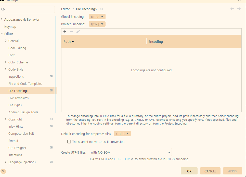The height and width of the screenshot is (177, 246).
Task: Click the CANCEL button
Action: [x=210, y=171]
